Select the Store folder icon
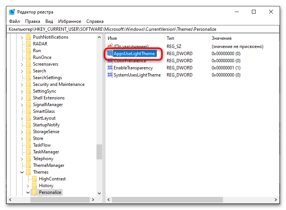The width and height of the screenshot is (286, 210). tap(28, 138)
